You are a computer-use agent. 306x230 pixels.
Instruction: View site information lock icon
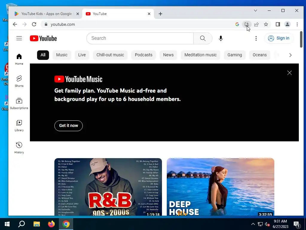46,24
